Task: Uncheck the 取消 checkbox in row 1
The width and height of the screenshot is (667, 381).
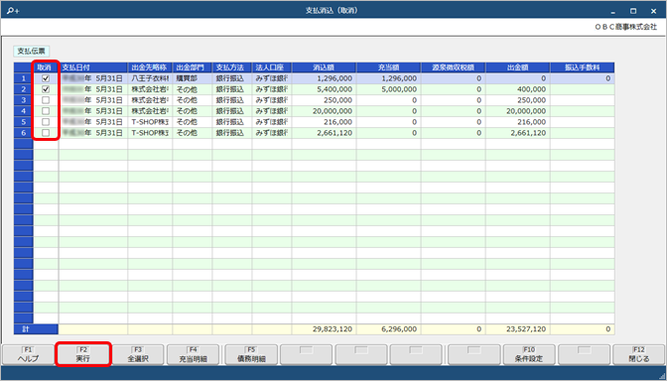Action: tap(46, 78)
